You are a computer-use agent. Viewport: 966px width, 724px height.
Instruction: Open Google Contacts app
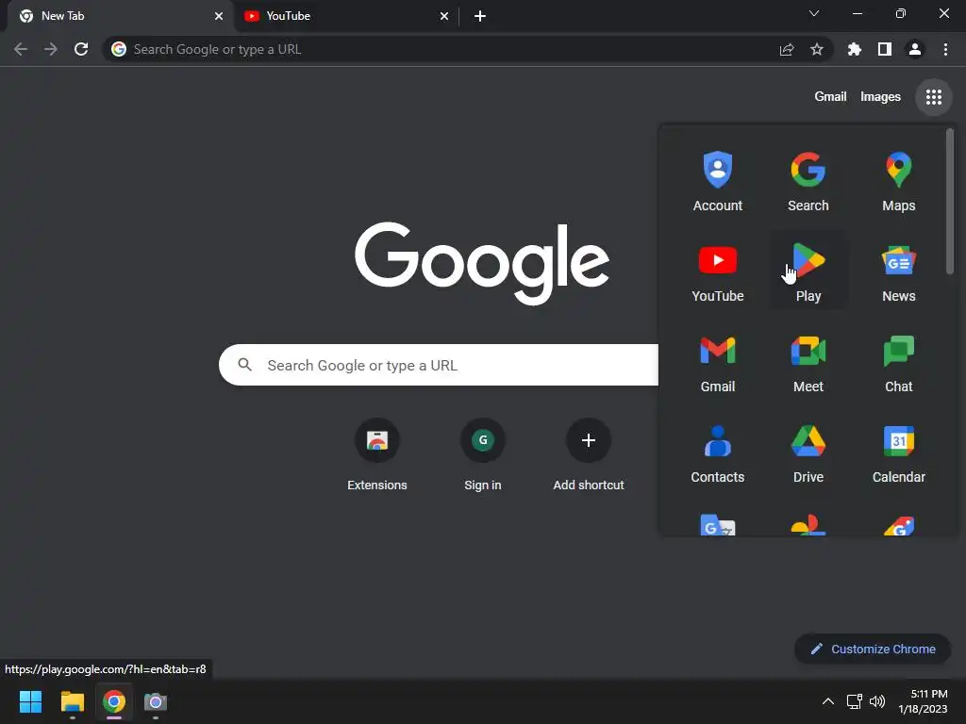(717, 453)
